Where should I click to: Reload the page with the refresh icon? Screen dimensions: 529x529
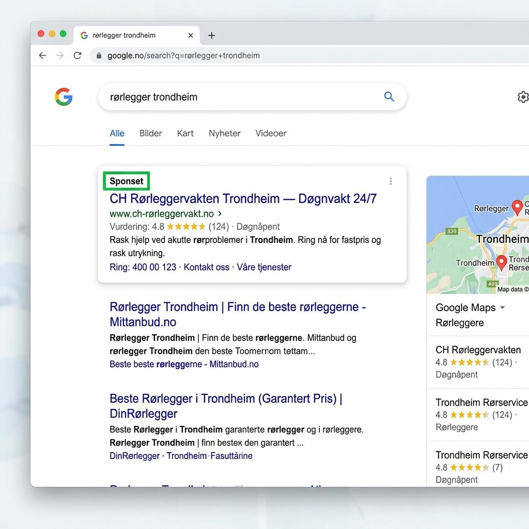(x=77, y=55)
